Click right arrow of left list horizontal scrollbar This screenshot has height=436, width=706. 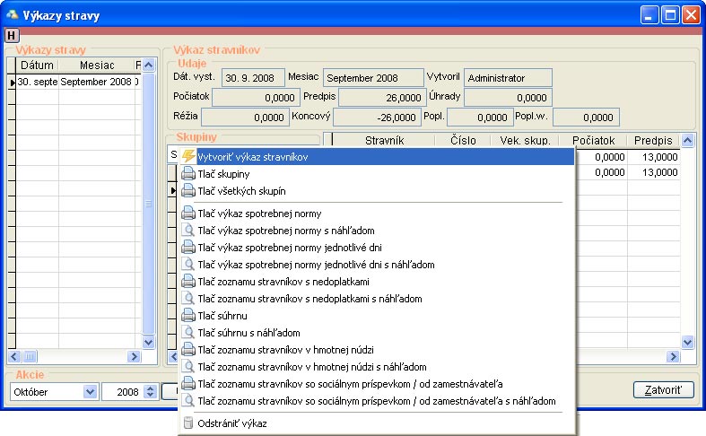[x=135, y=356]
